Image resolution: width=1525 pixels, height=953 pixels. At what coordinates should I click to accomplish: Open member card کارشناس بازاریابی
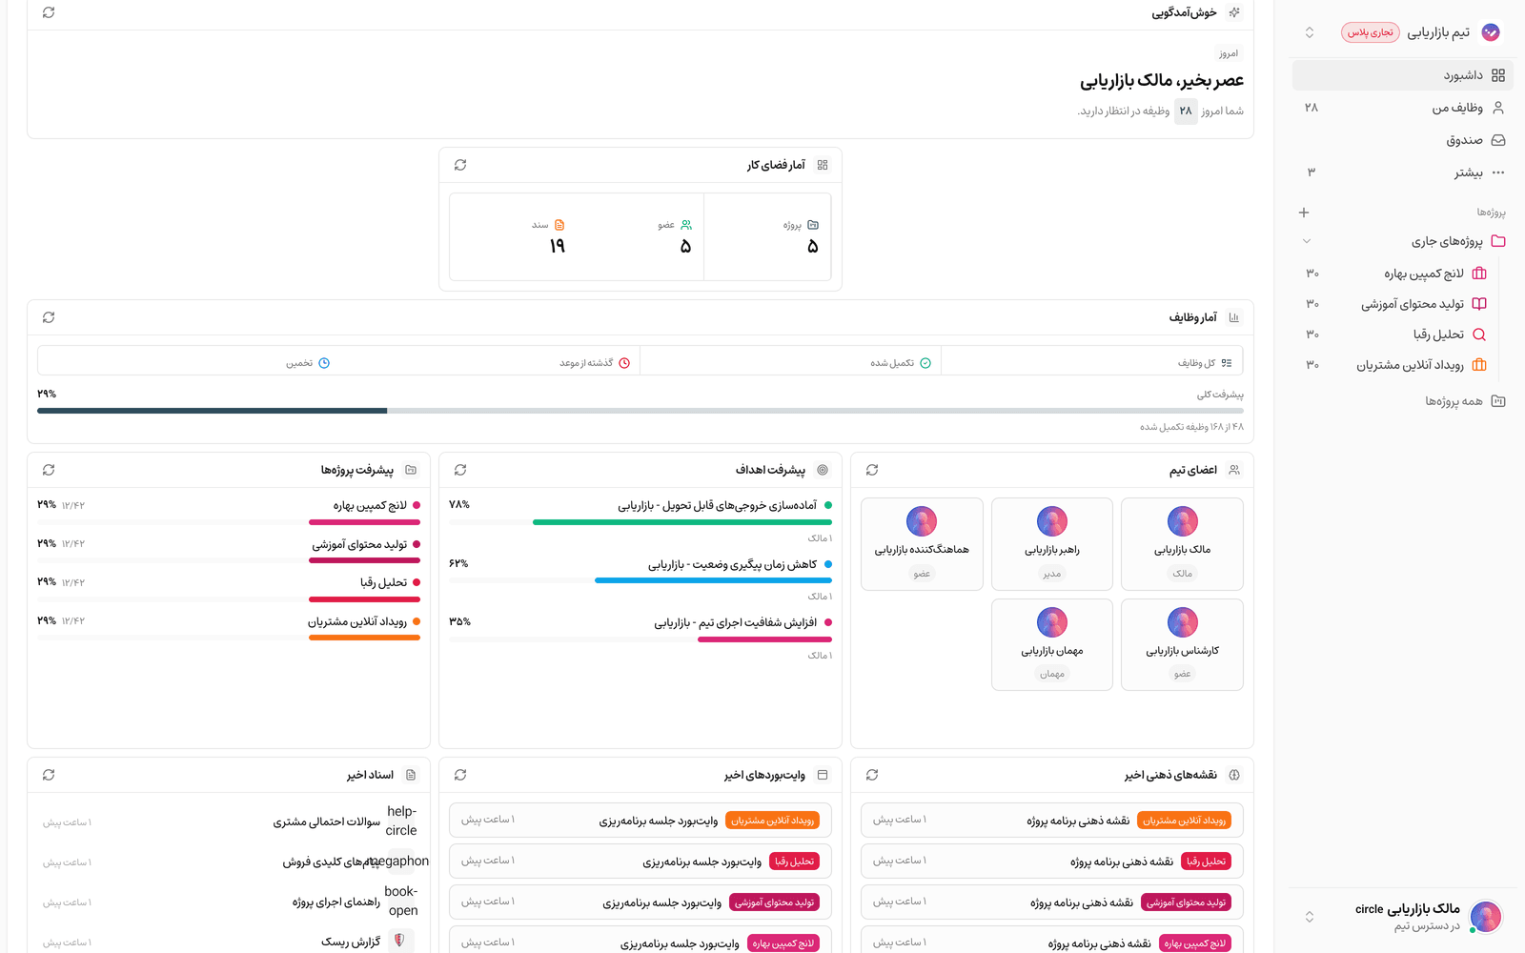coord(1182,644)
